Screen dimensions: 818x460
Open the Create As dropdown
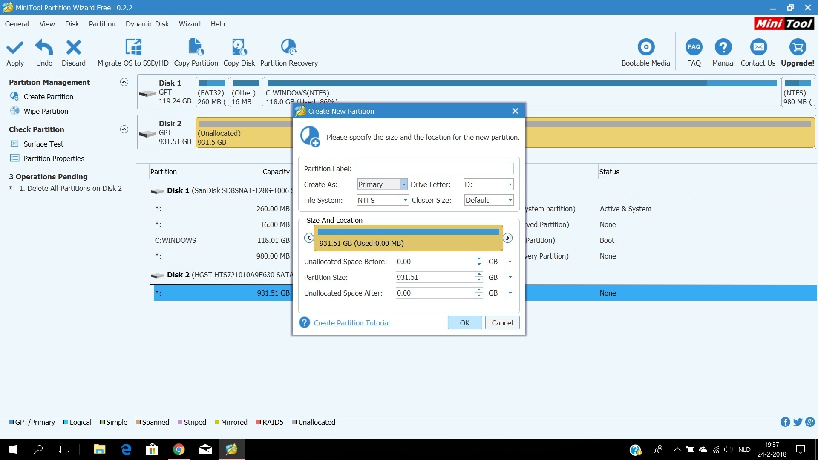click(x=403, y=184)
